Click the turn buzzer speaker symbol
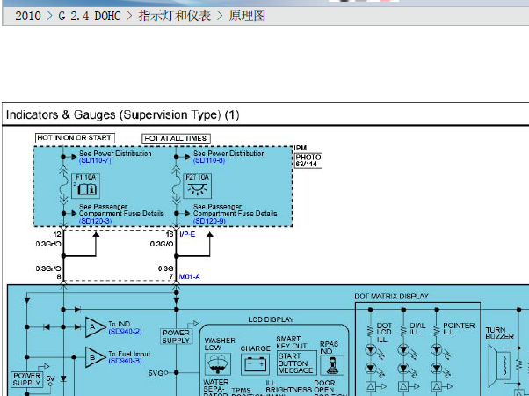Viewport: 529px width, 396px height. (498, 366)
